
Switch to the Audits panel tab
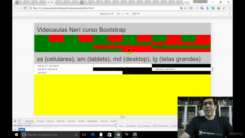click(113, 121)
